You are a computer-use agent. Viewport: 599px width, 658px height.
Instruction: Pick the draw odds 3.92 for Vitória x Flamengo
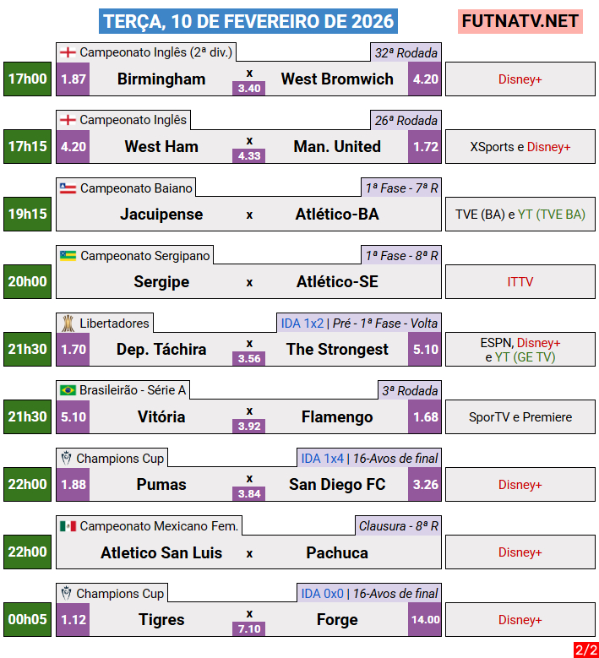coord(249,426)
